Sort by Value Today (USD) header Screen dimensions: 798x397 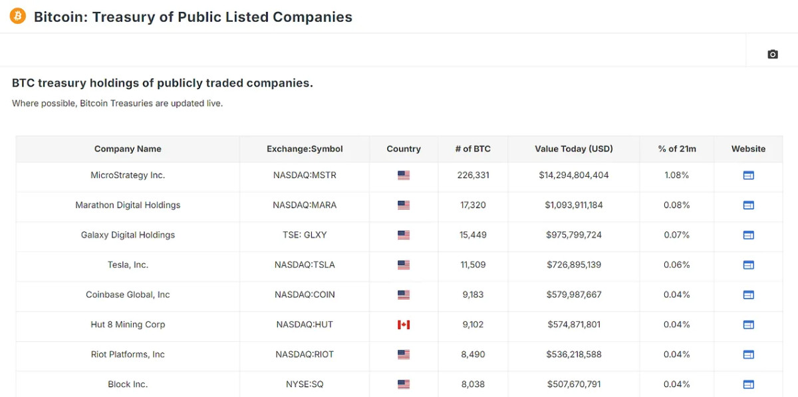point(574,149)
